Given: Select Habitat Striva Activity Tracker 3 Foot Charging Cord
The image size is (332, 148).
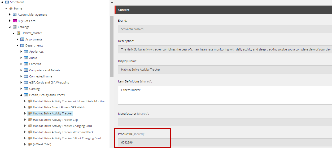Looking at the screenshot, I should click(x=67, y=138).
